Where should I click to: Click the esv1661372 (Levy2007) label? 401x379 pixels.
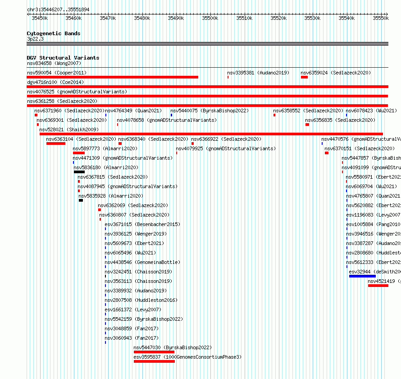point(133,310)
